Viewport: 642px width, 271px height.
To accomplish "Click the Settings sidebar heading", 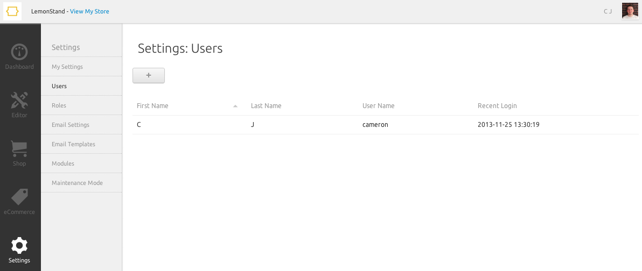I will pyautogui.click(x=66, y=47).
